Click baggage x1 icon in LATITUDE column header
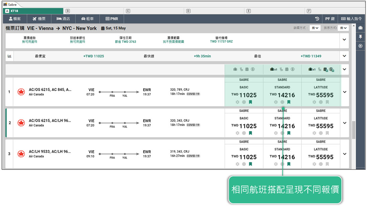Viewport: 368px width, 207px height. 312,69
